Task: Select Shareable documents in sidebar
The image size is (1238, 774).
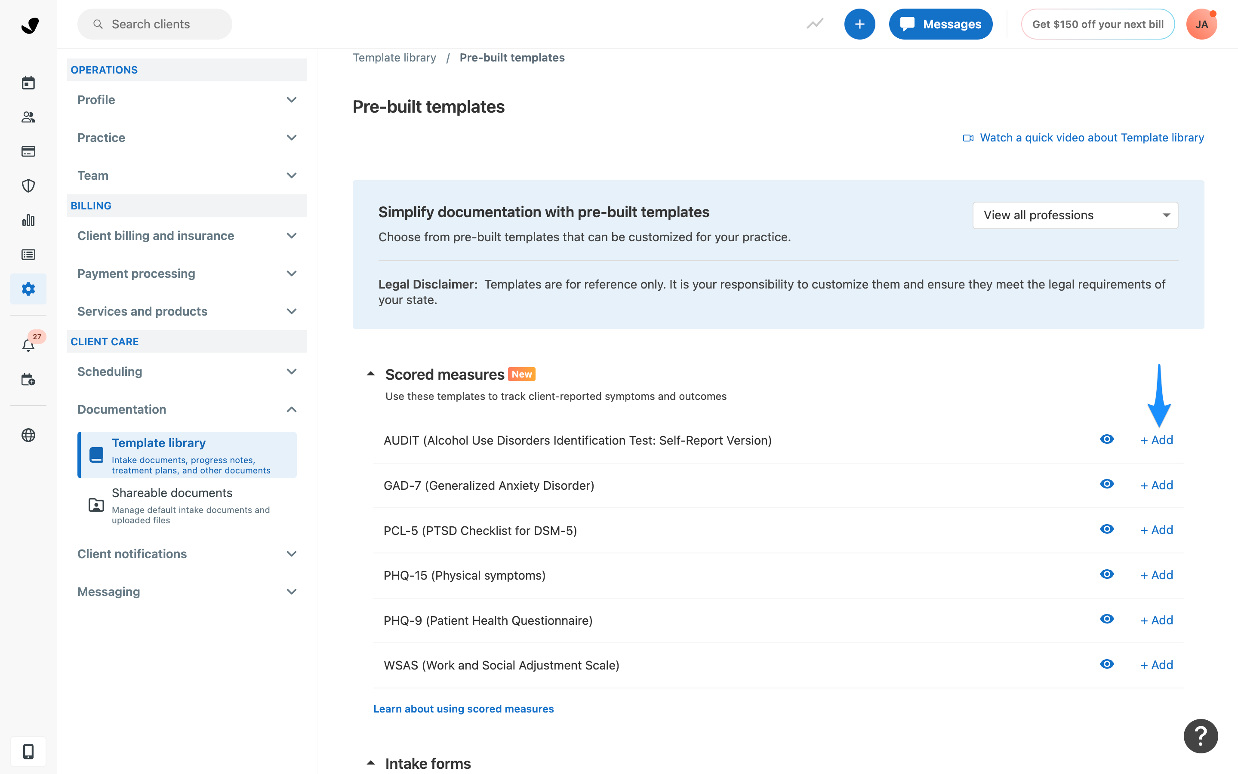Action: [172, 492]
